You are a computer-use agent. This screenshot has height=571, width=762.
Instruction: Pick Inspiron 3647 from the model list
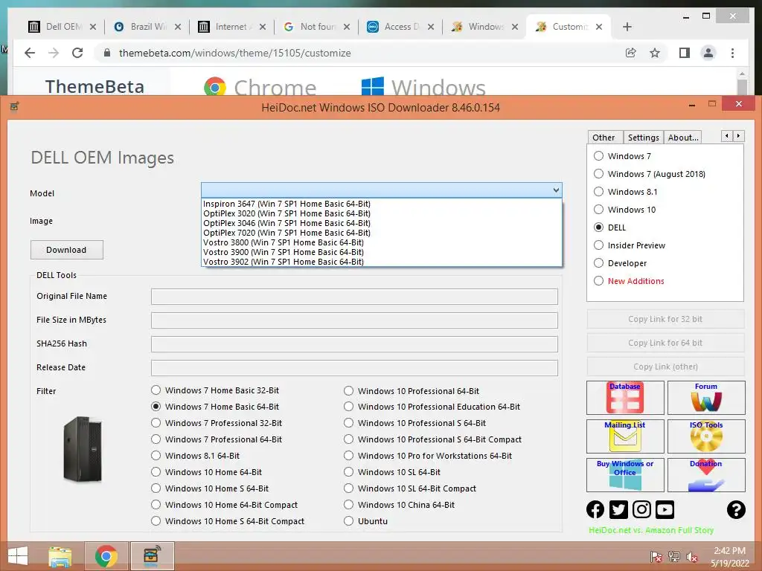click(x=382, y=204)
